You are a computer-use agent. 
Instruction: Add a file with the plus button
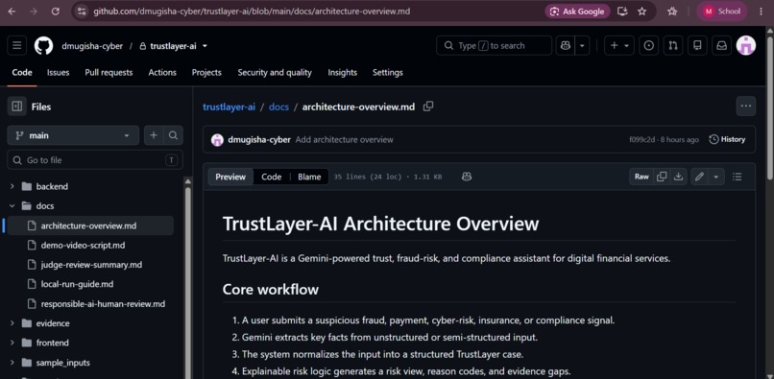pos(154,135)
